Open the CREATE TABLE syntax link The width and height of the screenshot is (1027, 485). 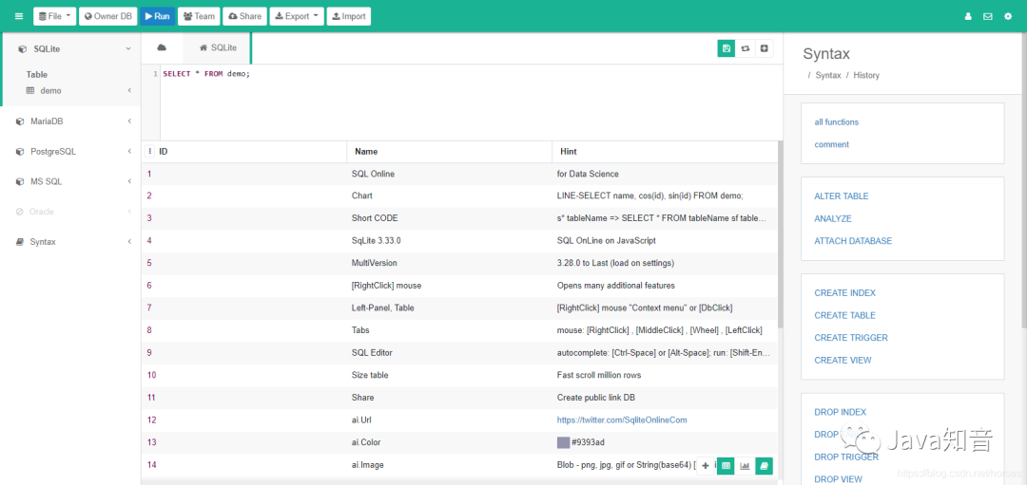845,315
